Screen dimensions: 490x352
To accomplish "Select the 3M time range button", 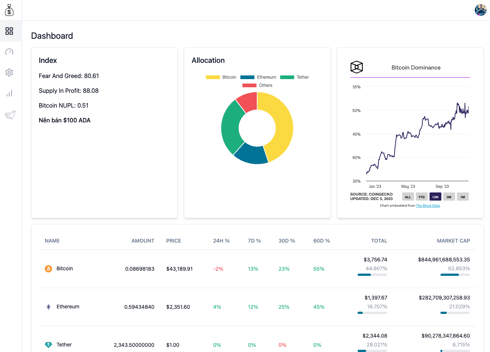I will [x=449, y=197].
